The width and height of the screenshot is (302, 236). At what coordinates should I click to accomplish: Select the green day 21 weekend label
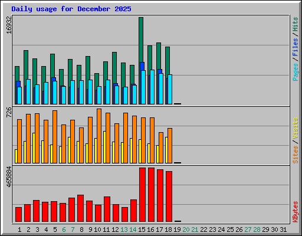[195, 230]
